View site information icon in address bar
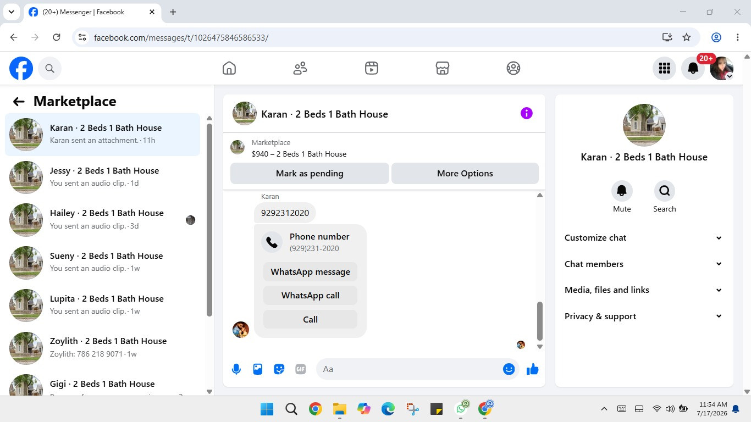Screen dimensions: 751x422 [82, 37]
